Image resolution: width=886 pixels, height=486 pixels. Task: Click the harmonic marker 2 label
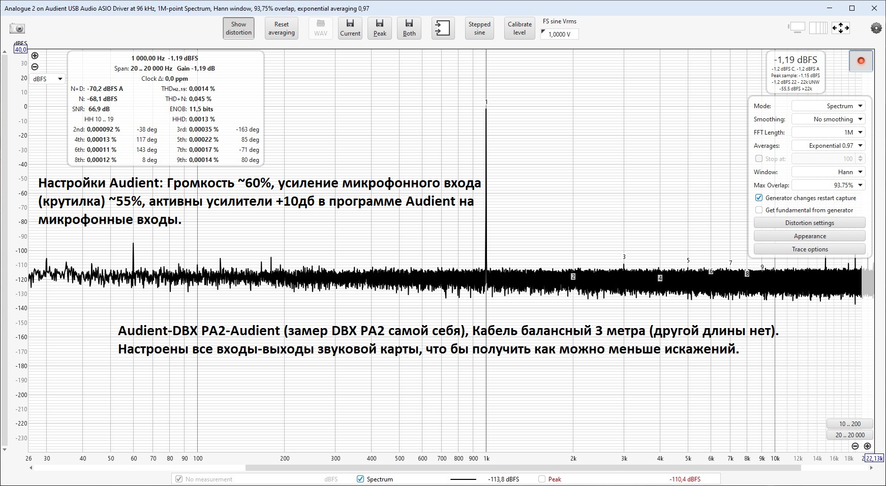click(573, 277)
